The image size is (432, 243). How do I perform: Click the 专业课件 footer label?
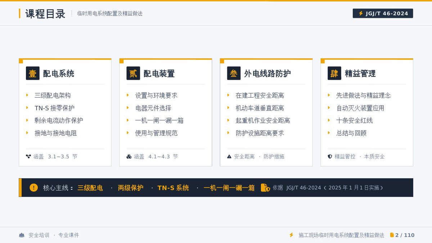coord(68,235)
